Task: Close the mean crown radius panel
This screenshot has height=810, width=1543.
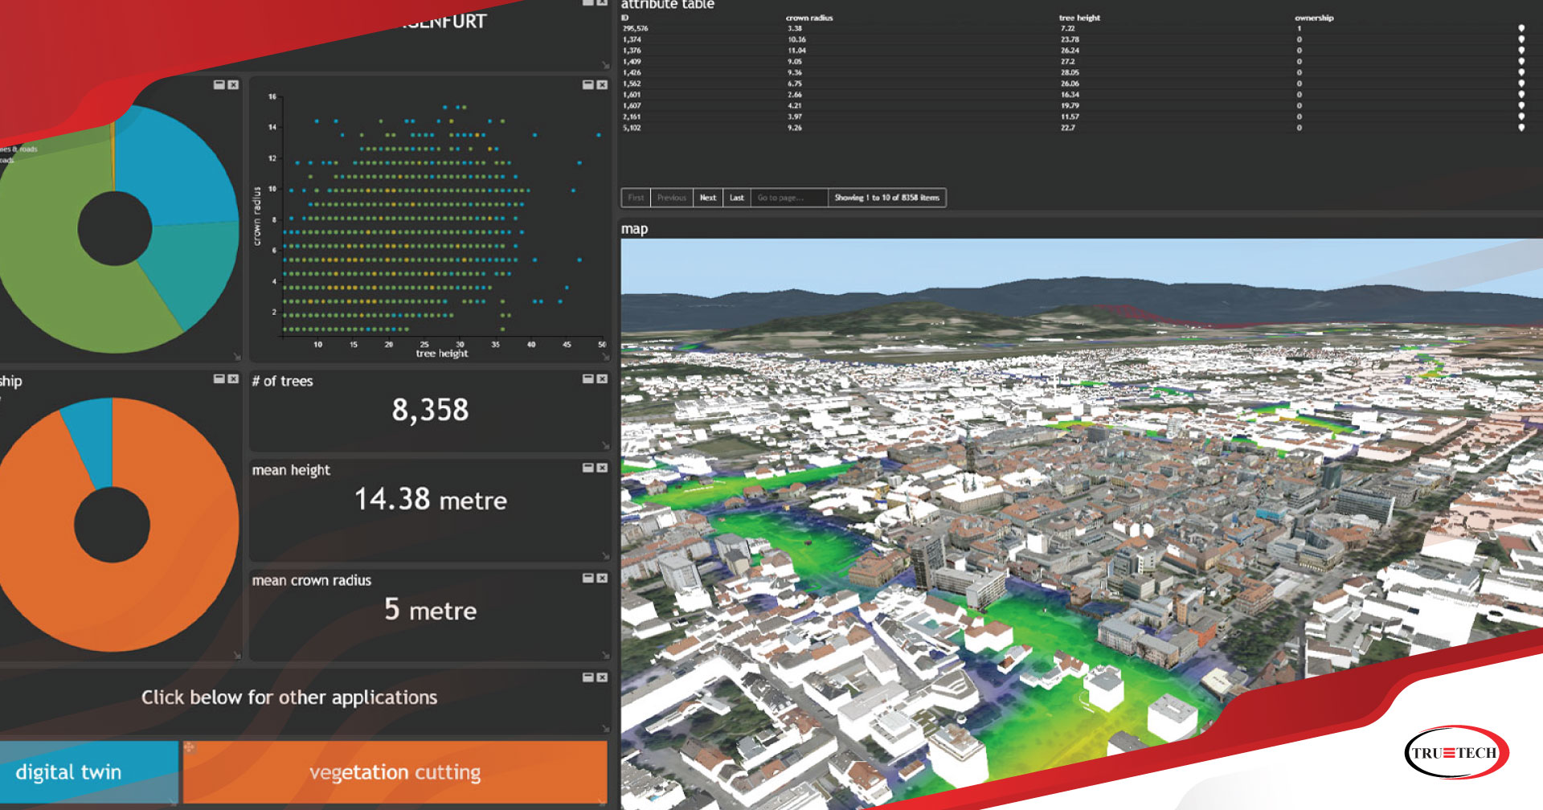Action: pos(602,579)
